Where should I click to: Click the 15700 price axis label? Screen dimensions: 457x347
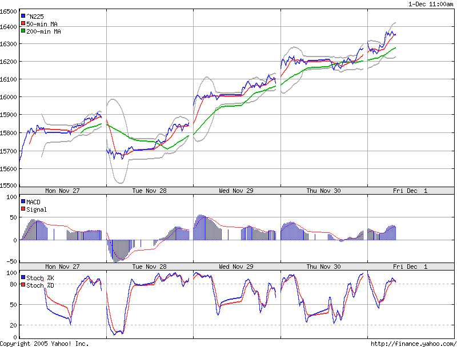(9, 151)
